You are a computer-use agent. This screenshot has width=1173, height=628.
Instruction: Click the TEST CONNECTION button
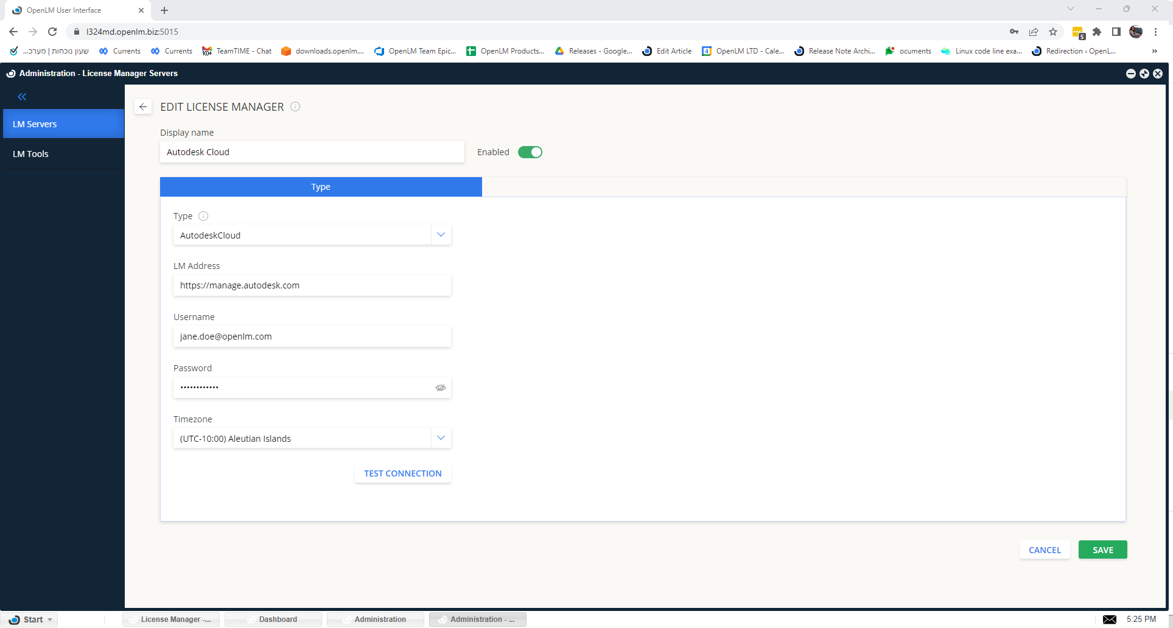point(402,473)
